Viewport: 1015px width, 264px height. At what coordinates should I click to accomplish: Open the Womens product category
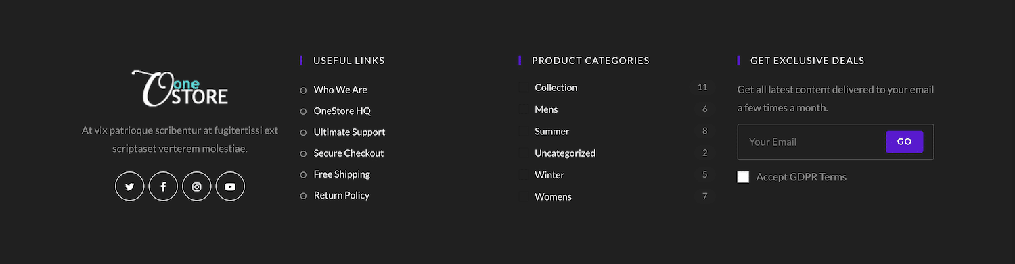[x=553, y=196]
